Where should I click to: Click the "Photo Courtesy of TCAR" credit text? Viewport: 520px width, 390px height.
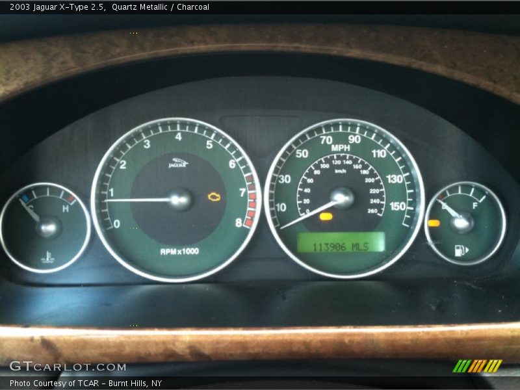54,383
